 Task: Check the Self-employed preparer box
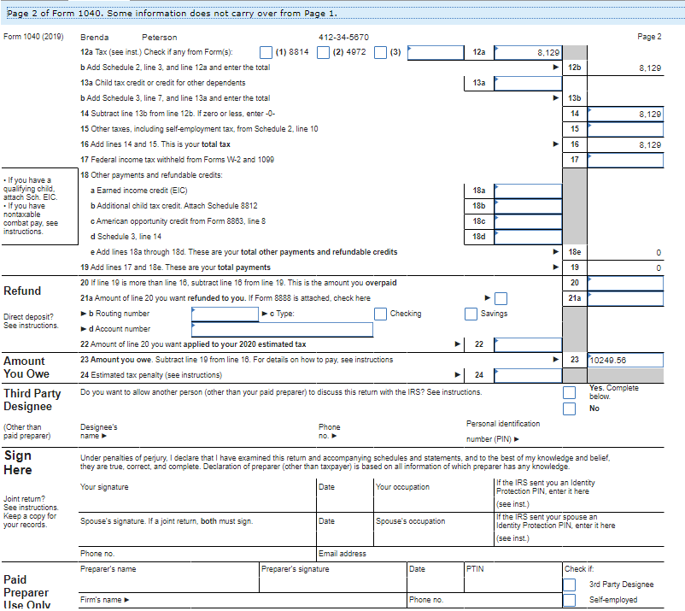click(569, 600)
